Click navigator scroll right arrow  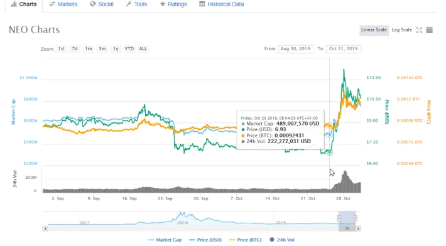[359, 228]
